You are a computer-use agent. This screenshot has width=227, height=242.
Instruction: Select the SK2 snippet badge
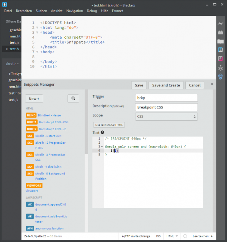point(30,143)
